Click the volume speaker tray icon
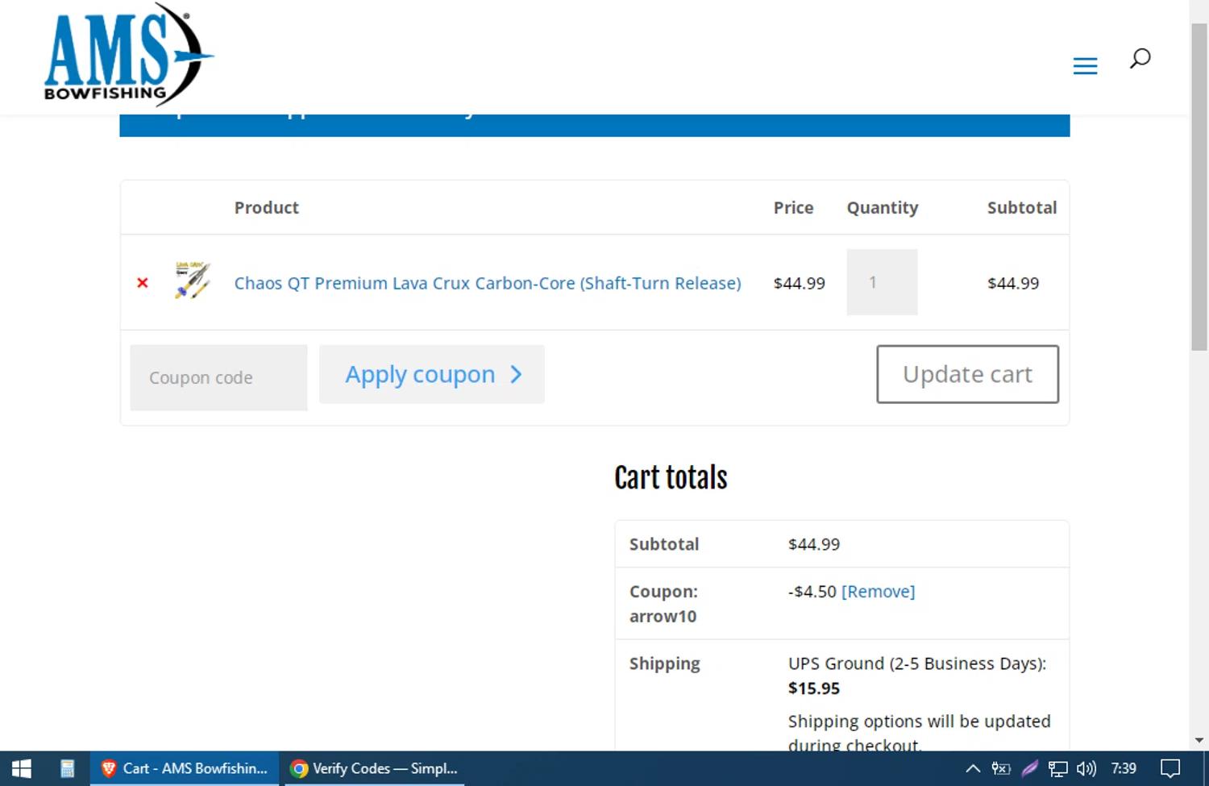This screenshot has width=1209, height=786. (1086, 768)
